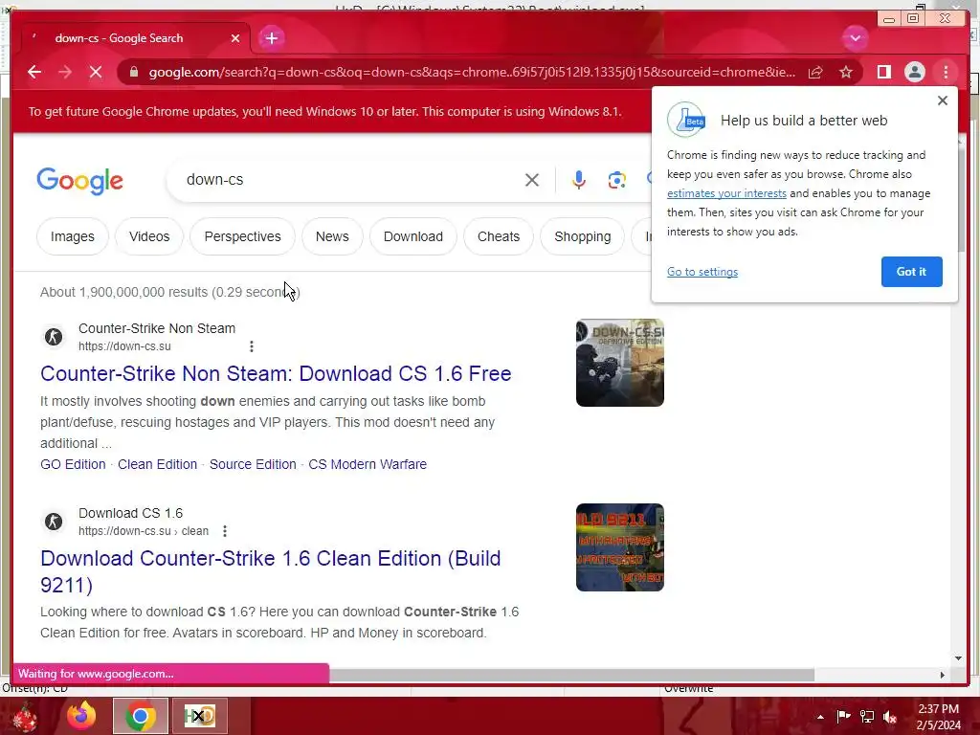The width and height of the screenshot is (980, 735).
Task: Filter results by Images
Action: (73, 237)
